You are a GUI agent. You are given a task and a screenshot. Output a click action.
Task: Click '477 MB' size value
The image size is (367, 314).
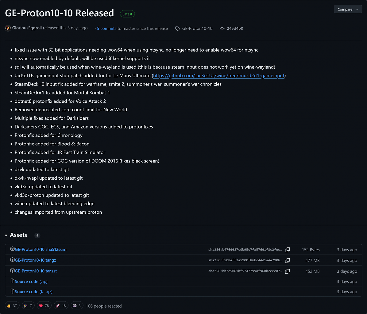point(312,260)
